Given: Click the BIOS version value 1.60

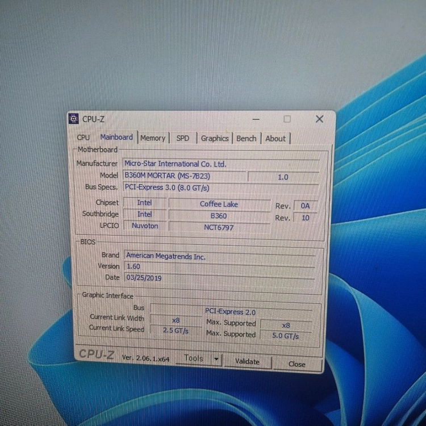Looking at the screenshot, I should coord(219,266).
